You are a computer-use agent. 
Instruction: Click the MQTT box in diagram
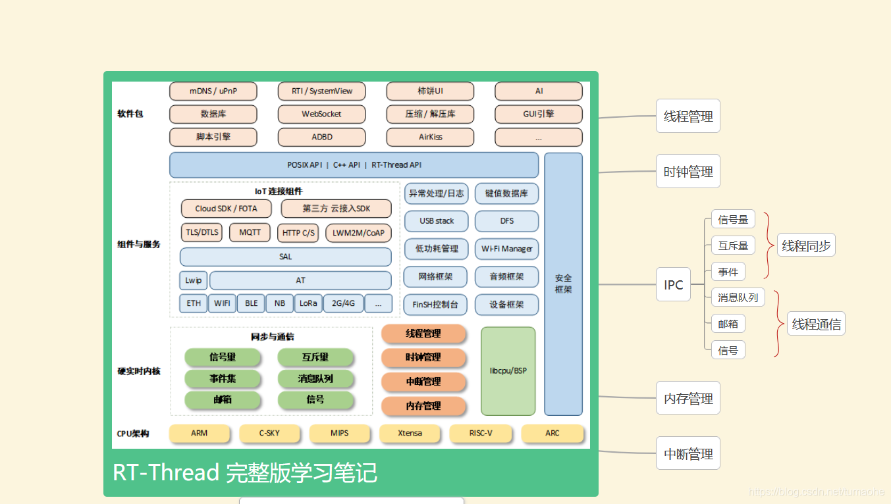[250, 232]
